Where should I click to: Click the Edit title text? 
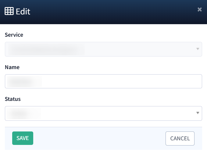pyautogui.click(x=23, y=12)
